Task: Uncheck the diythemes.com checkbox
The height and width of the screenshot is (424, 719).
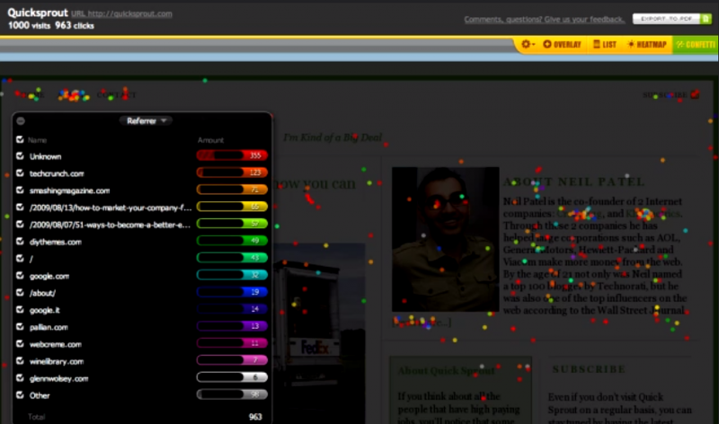Action: pos(20,241)
